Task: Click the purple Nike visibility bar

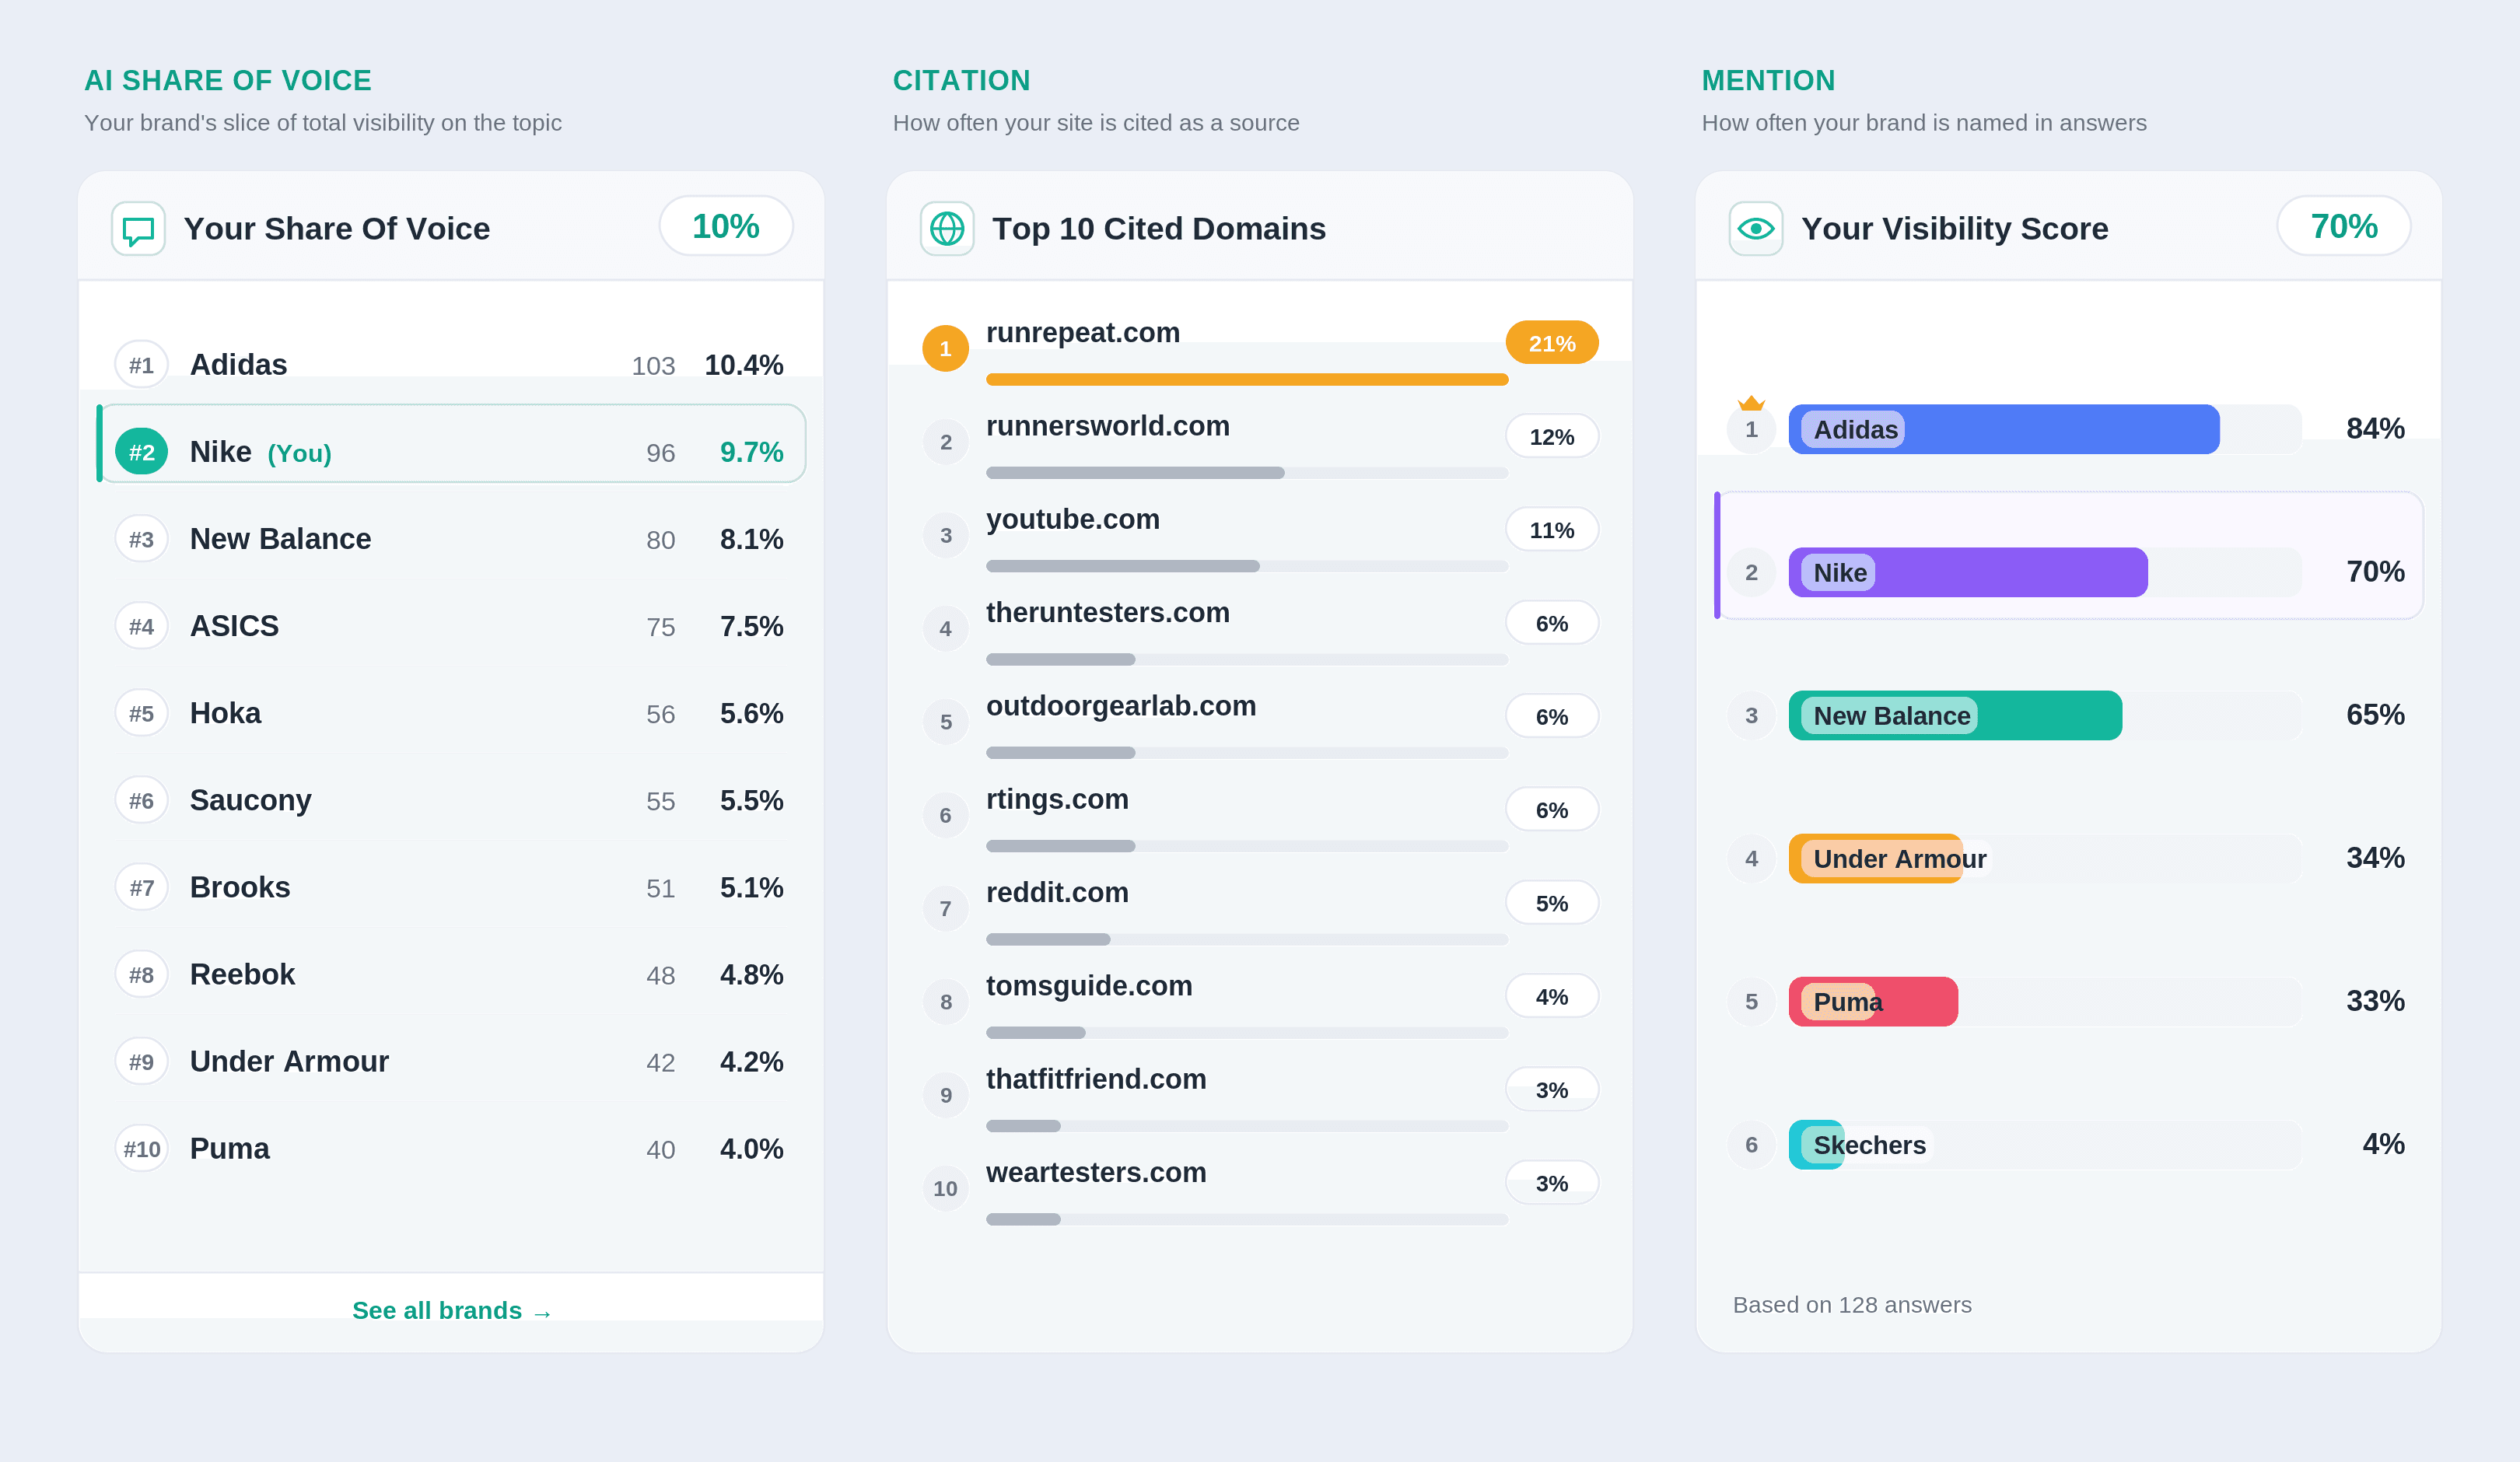Action: (x=1967, y=572)
